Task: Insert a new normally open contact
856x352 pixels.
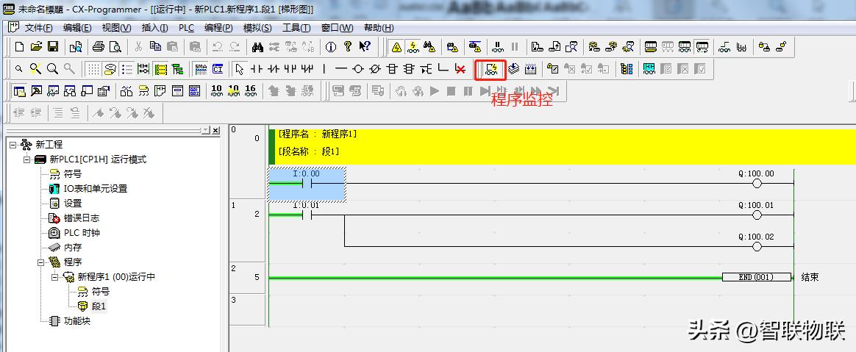Action: [x=257, y=69]
